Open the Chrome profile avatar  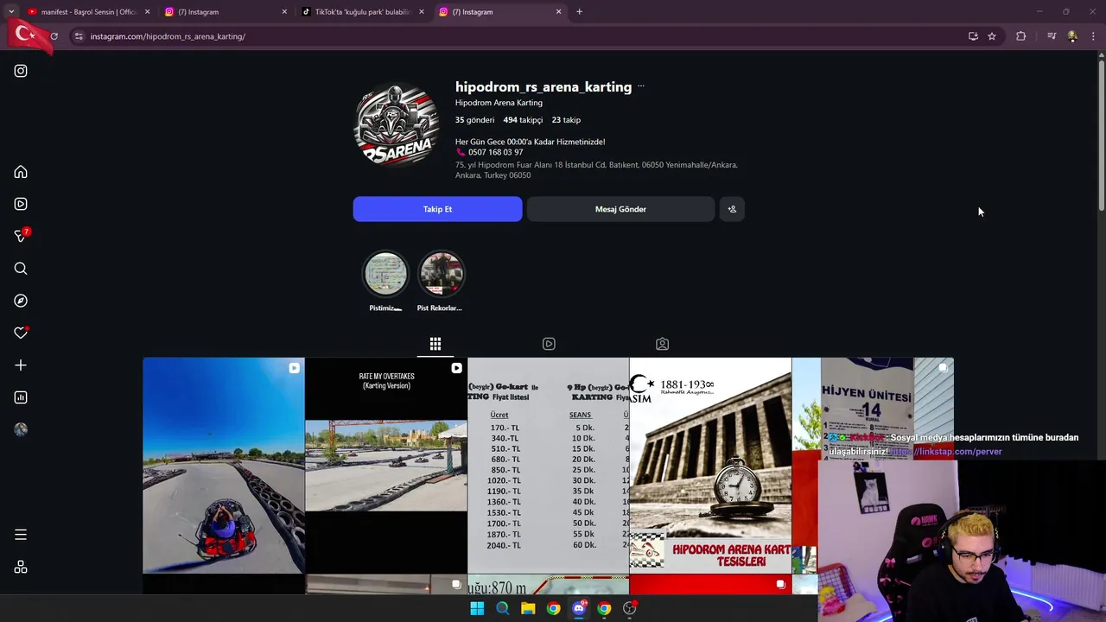[x=1072, y=36]
